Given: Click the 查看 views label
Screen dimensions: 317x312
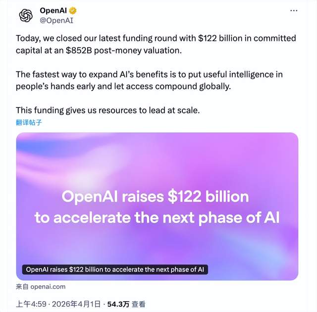Looking at the screenshot, I should (139, 304).
